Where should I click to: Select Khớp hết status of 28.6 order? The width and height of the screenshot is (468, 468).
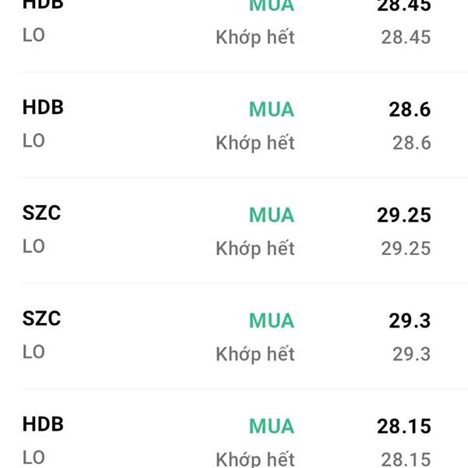[255, 143]
